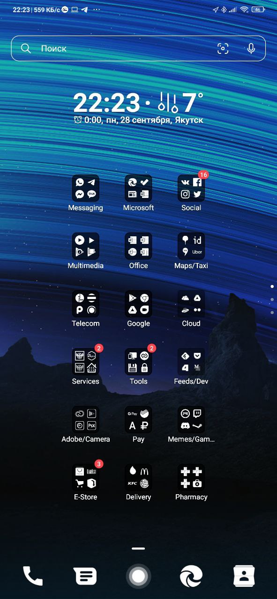
Task: Tap the alarm and date line for Якутск
Action: pos(138,120)
